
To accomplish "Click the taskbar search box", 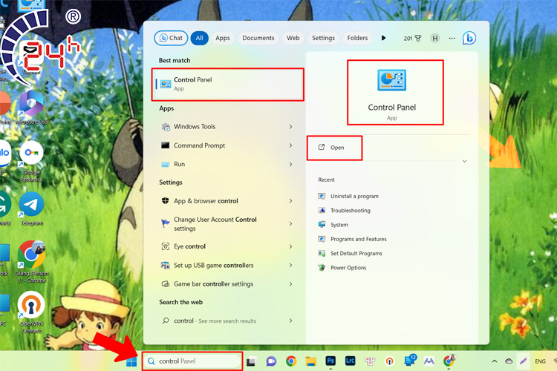I will pos(192,361).
